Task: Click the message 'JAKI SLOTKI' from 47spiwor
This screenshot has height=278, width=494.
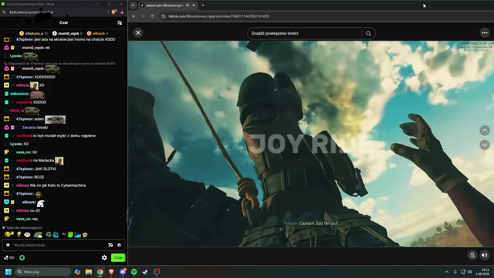Action: point(45,169)
